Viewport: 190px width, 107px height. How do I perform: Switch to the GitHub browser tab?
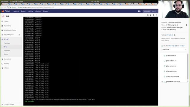(134, 4)
